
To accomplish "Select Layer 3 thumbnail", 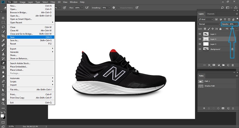I will click(x=206, y=44).
